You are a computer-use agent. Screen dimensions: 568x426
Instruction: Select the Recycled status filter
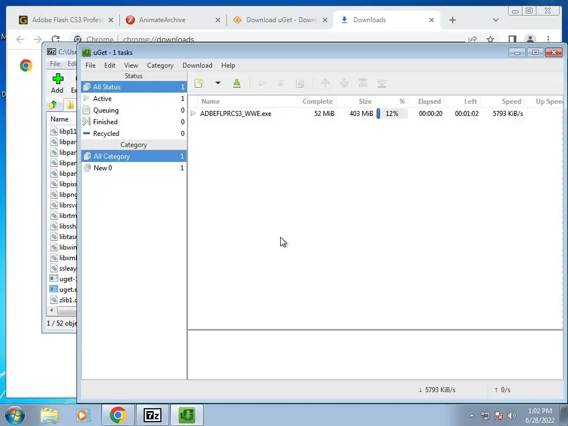coord(134,133)
